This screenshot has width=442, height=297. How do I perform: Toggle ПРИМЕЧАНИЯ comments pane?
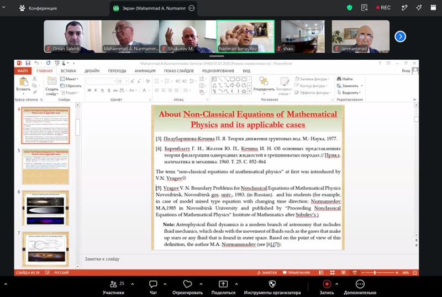(296, 273)
